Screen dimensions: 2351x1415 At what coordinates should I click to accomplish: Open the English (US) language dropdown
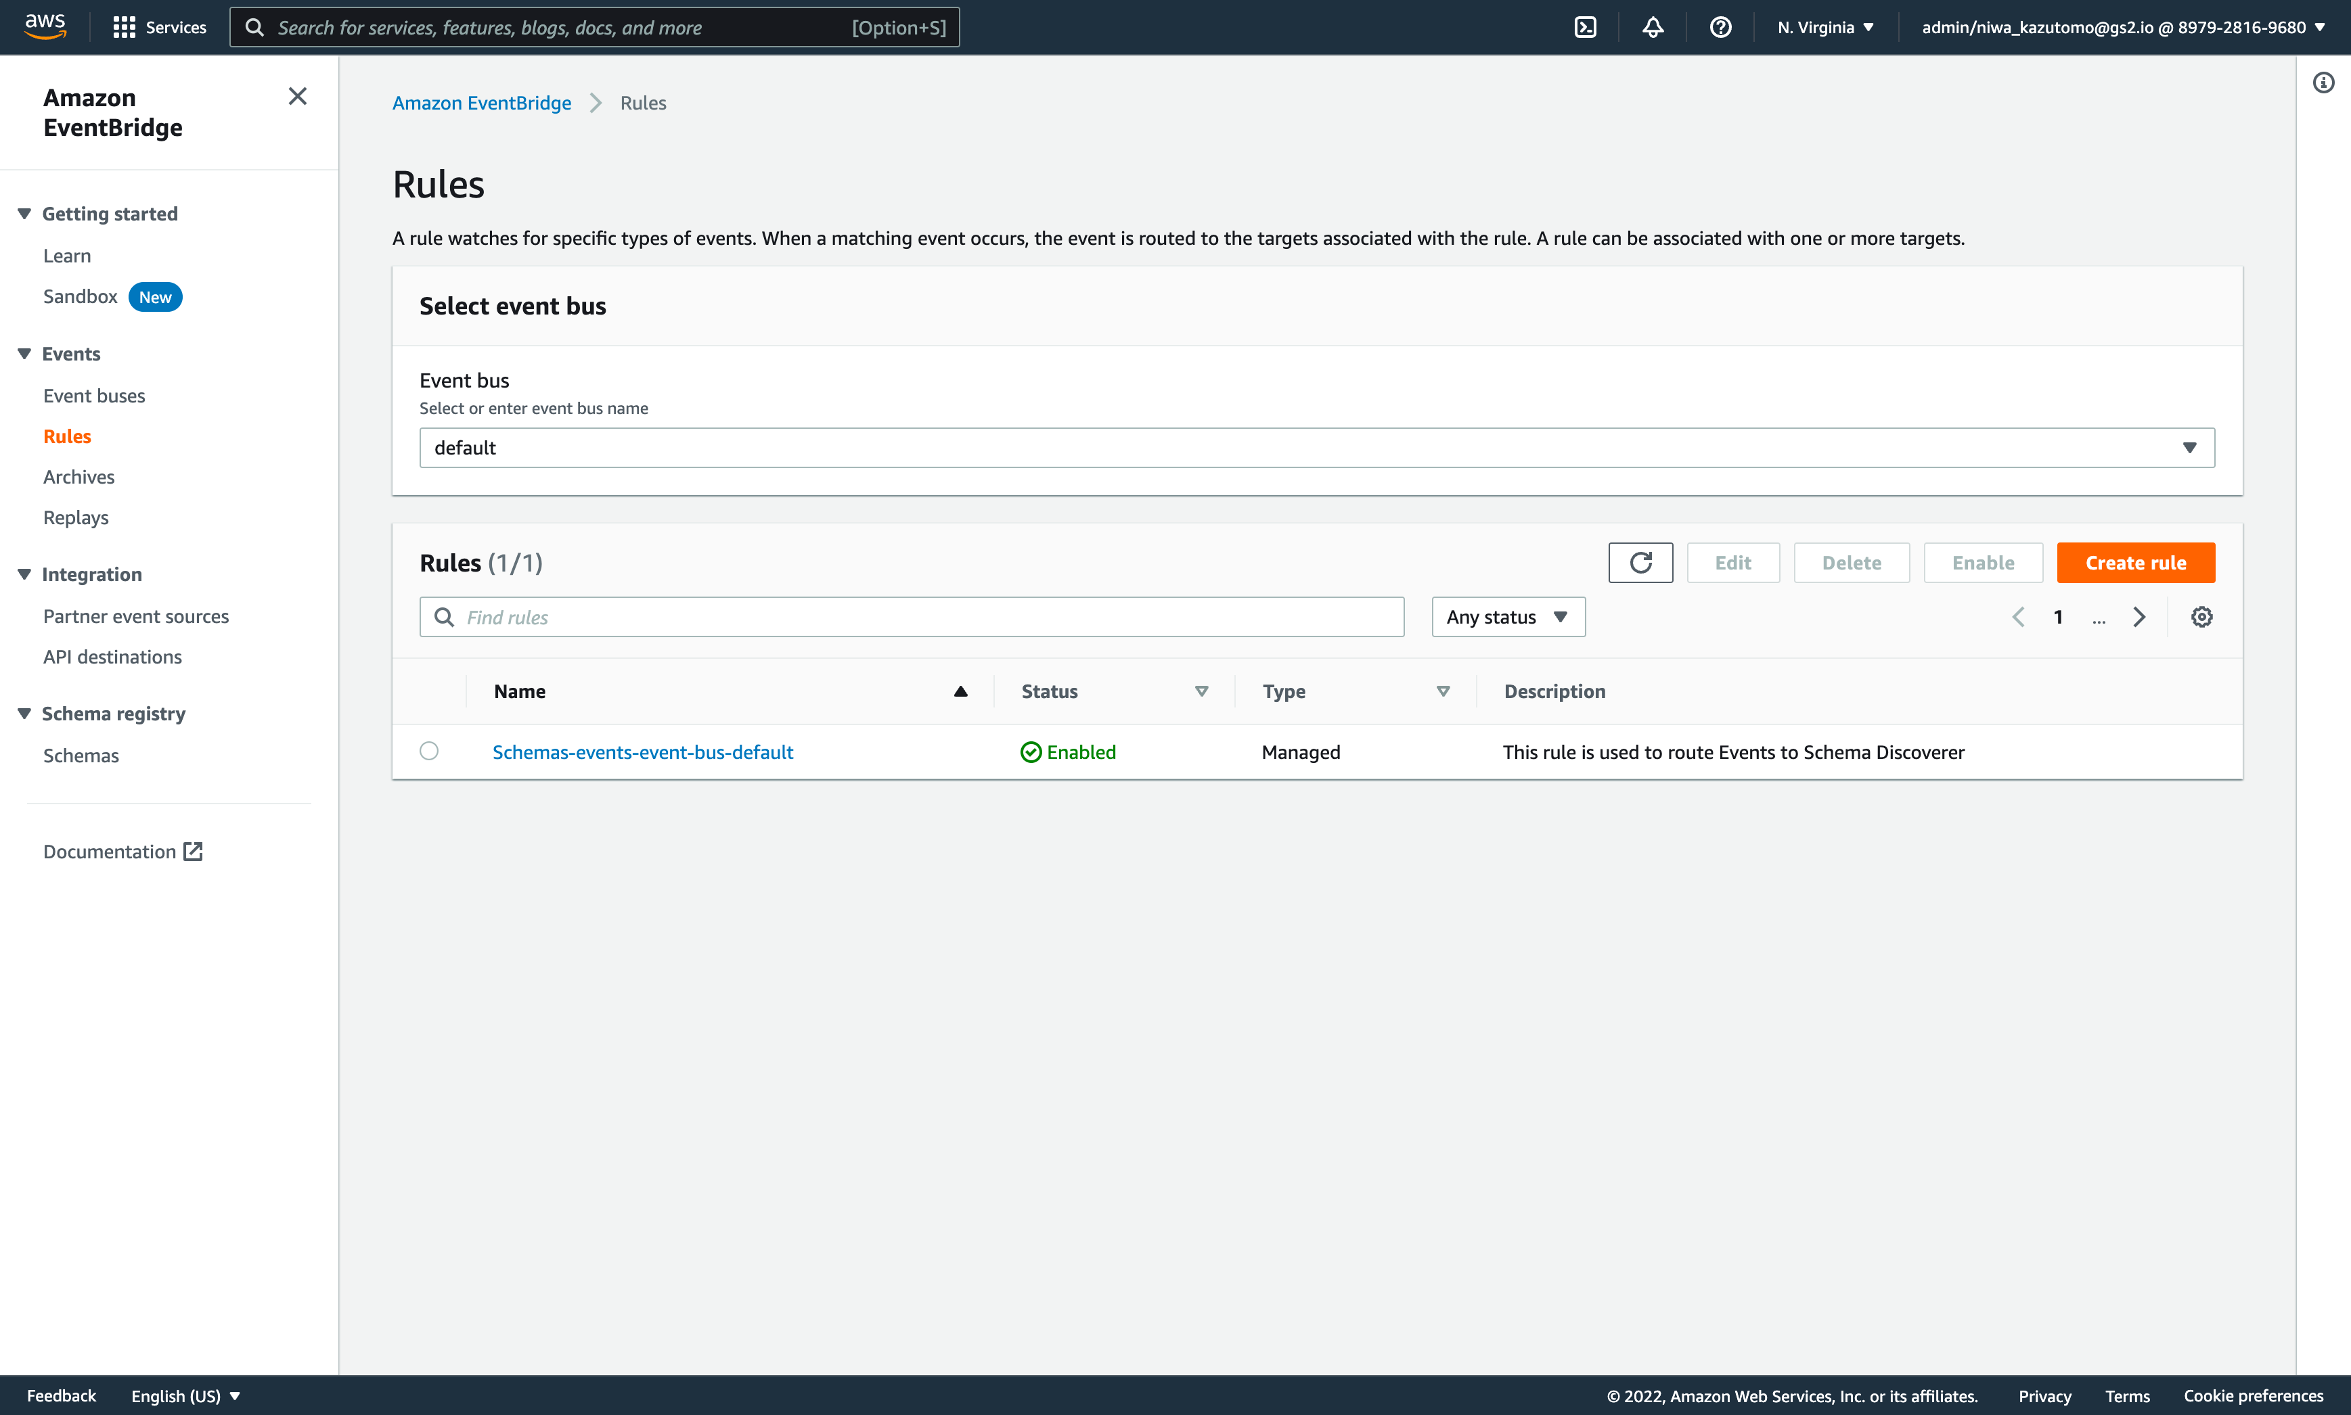click(186, 1396)
